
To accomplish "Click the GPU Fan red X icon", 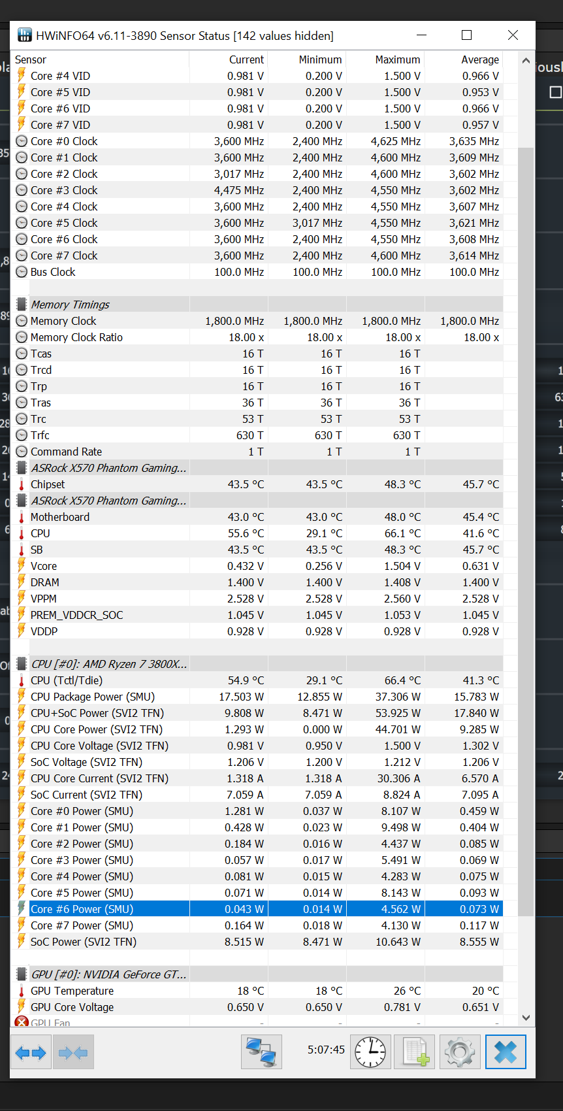I will [x=22, y=1022].
